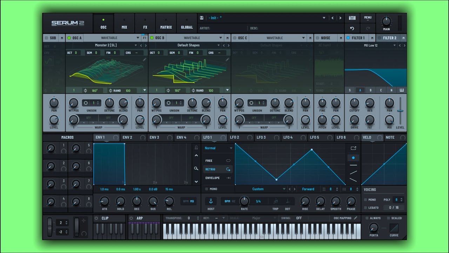Click the envelope zoom magnifier icon
This screenshot has width=449, height=253.
(x=196, y=169)
